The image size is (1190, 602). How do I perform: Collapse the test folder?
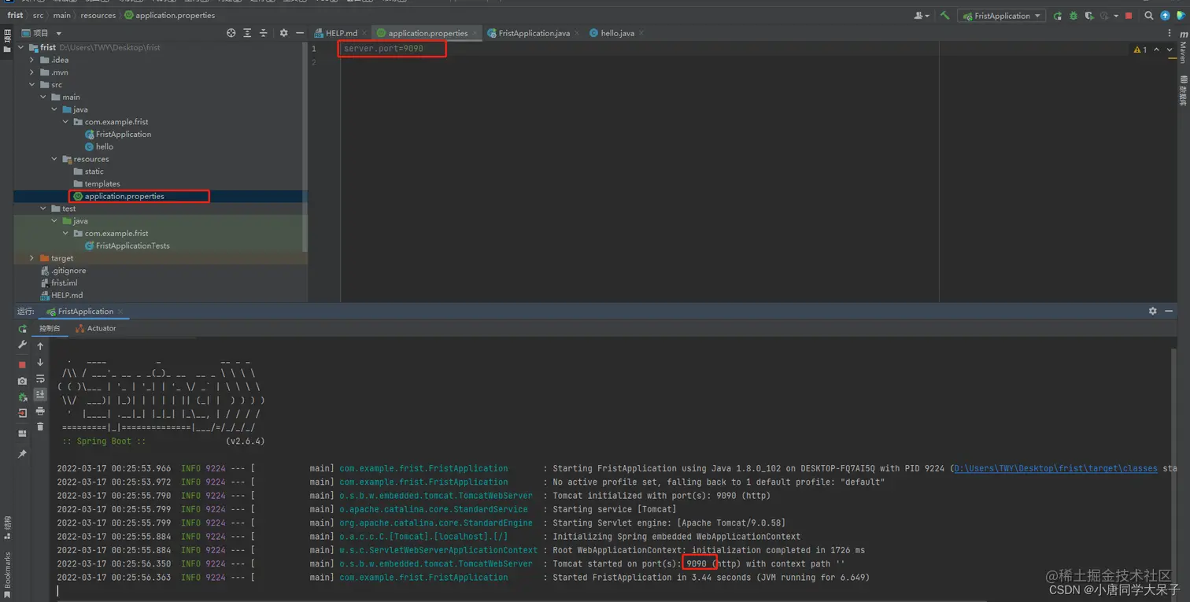(x=43, y=209)
